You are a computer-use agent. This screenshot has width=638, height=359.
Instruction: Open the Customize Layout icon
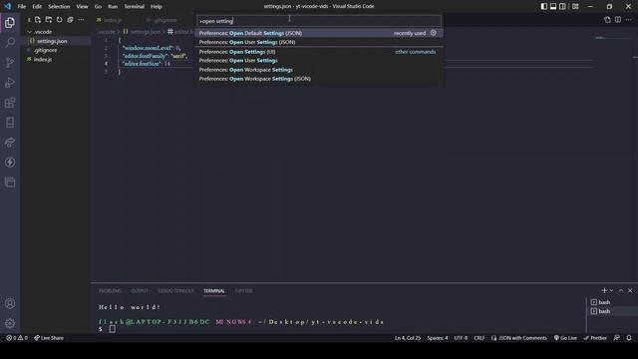[575, 6]
